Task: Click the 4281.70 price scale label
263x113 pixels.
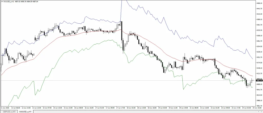Action: (259, 41)
